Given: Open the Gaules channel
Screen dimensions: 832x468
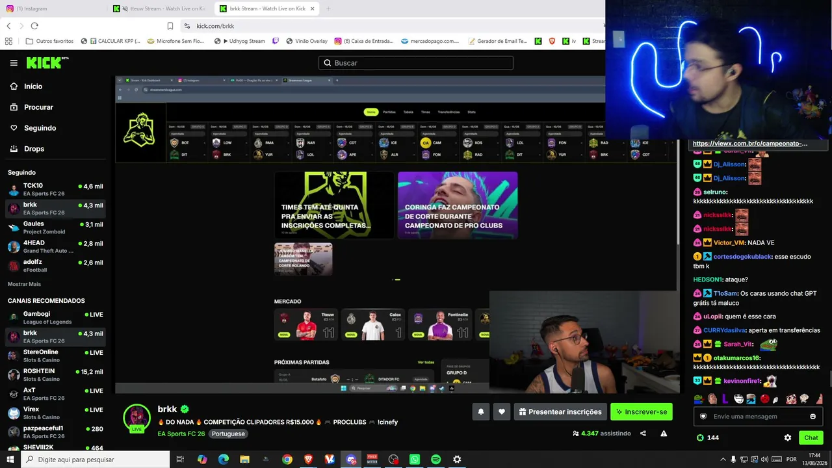Looking at the screenshot, I should click(55, 227).
